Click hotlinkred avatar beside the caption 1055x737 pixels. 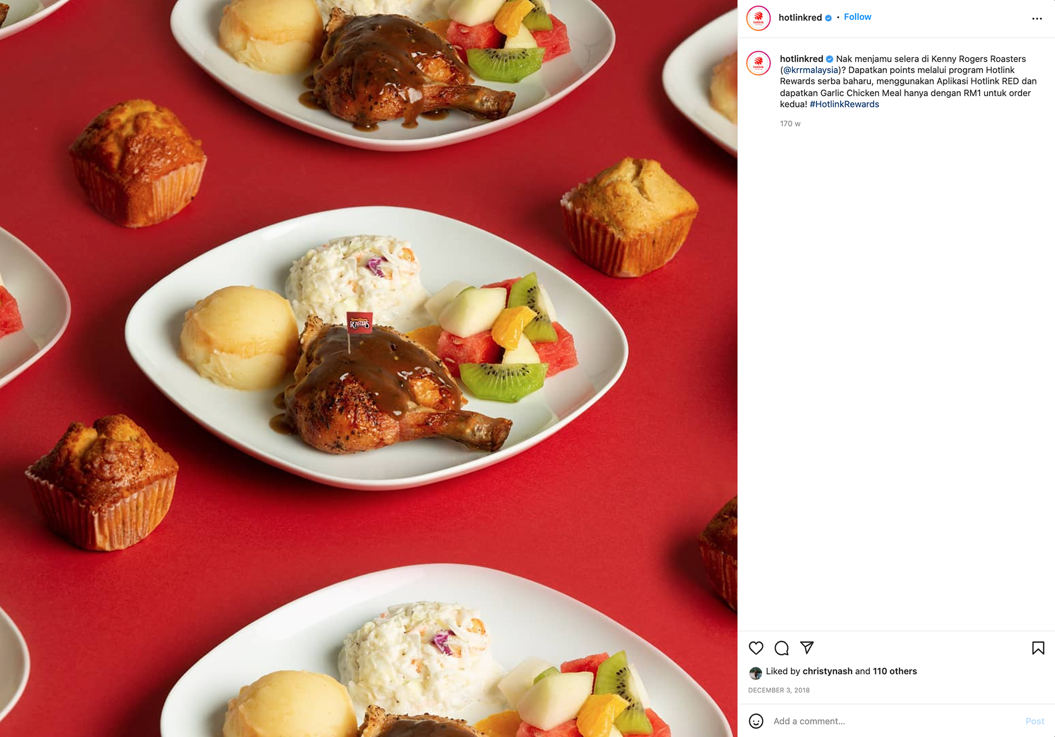pyautogui.click(x=758, y=63)
